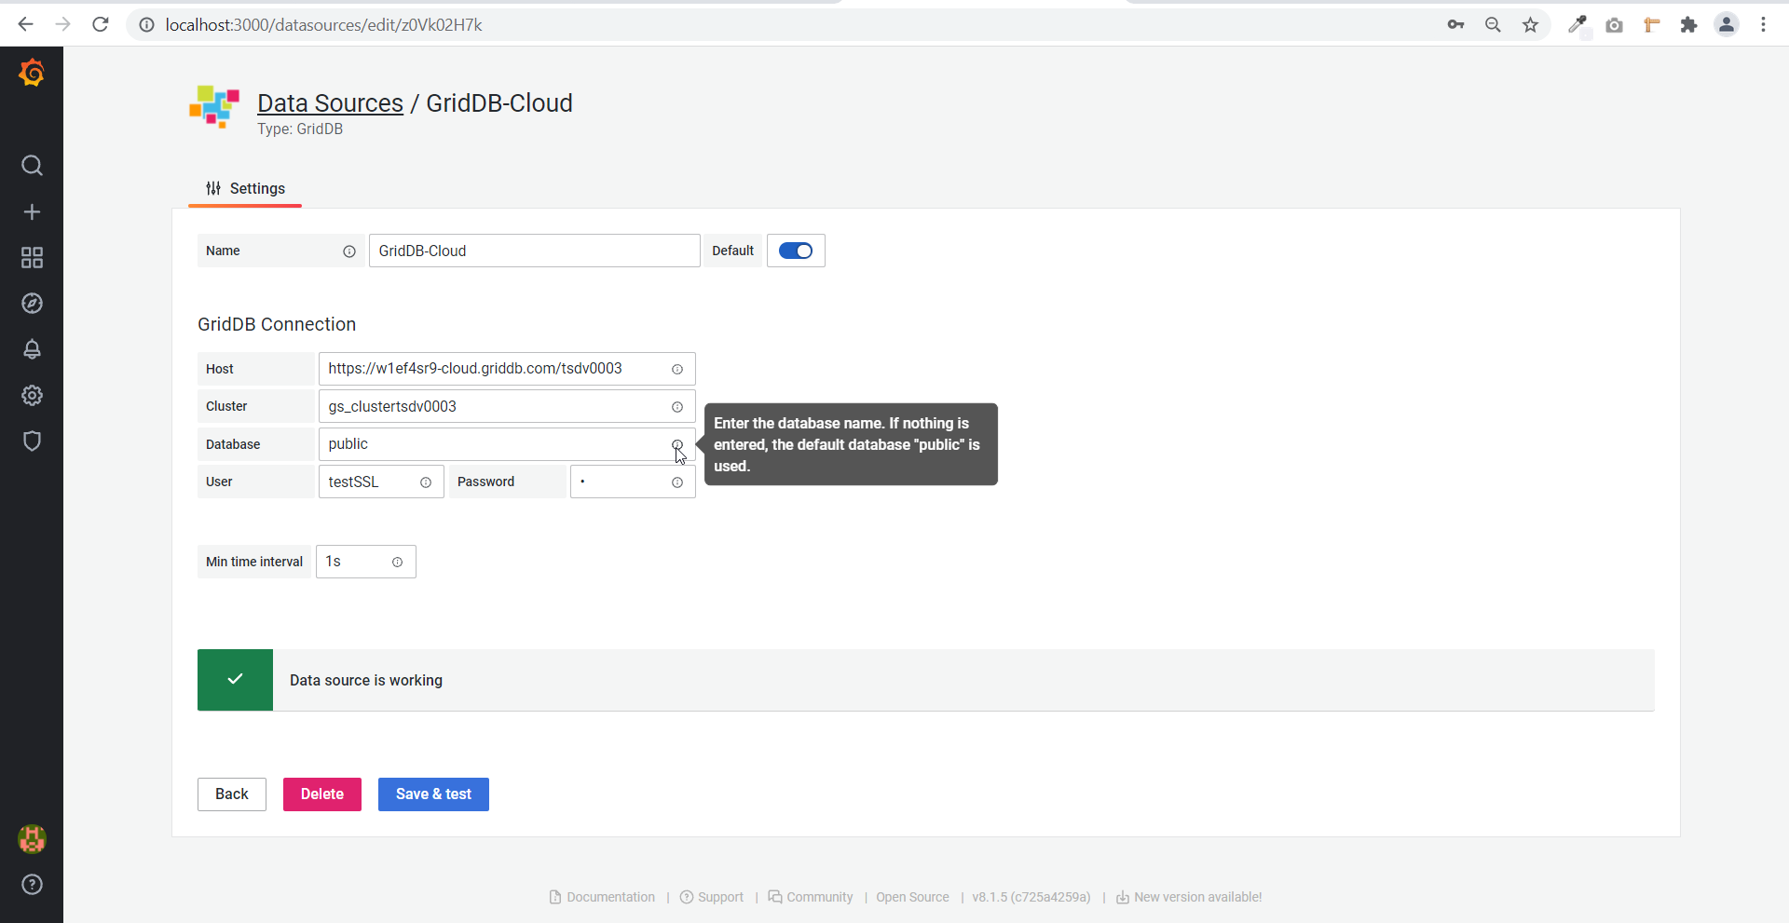Toggle the Default data source switch
Screen dimensions: 1789x923
(x=795, y=251)
